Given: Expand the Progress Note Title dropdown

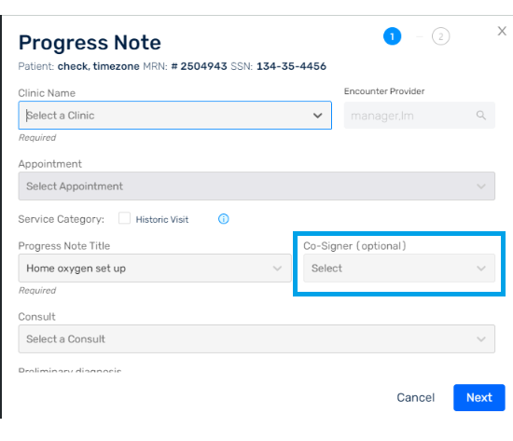Looking at the screenshot, I should [x=155, y=268].
